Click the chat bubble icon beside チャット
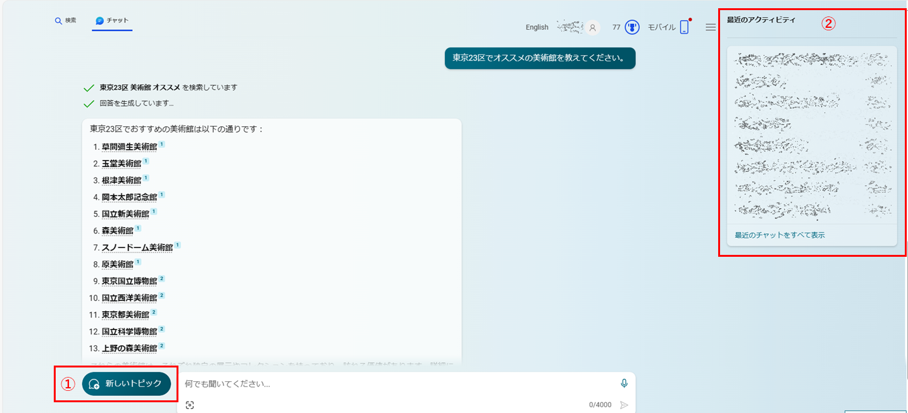Screen dimensions: 908x413 click(x=100, y=21)
